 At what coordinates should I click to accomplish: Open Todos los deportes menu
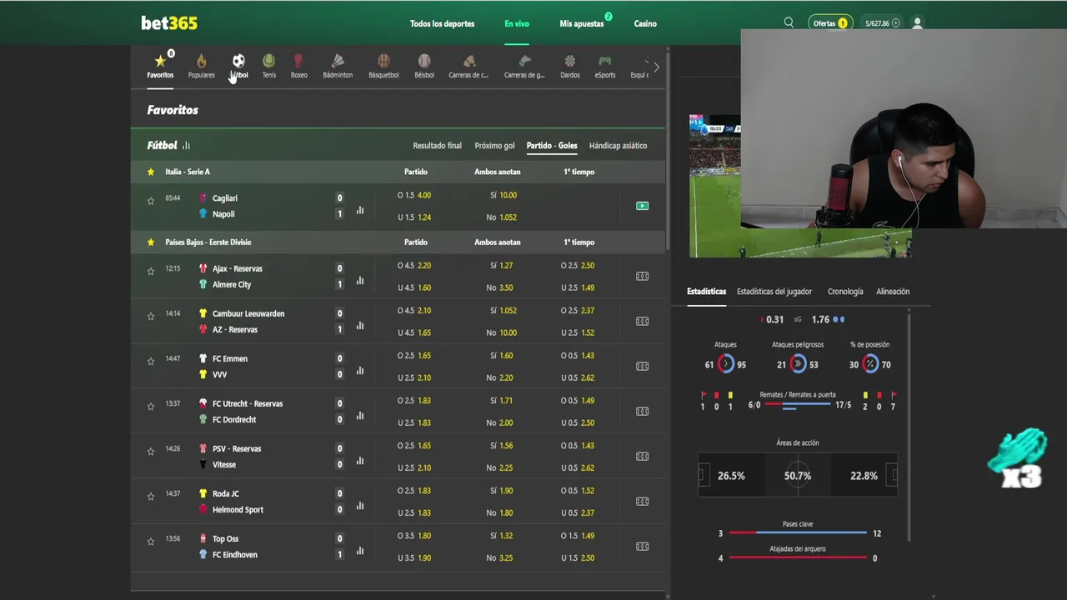click(x=442, y=23)
